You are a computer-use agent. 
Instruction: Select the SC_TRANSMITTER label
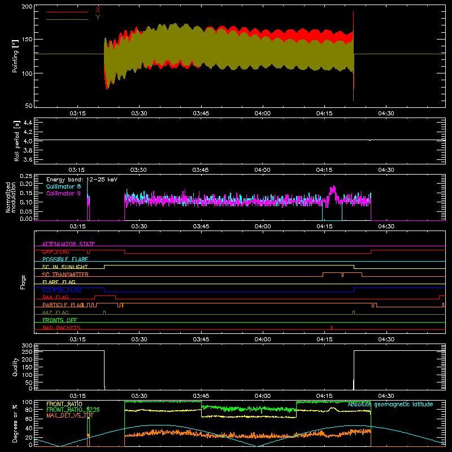point(65,275)
